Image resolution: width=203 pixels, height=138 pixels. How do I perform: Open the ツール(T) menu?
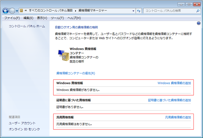(57, 18)
